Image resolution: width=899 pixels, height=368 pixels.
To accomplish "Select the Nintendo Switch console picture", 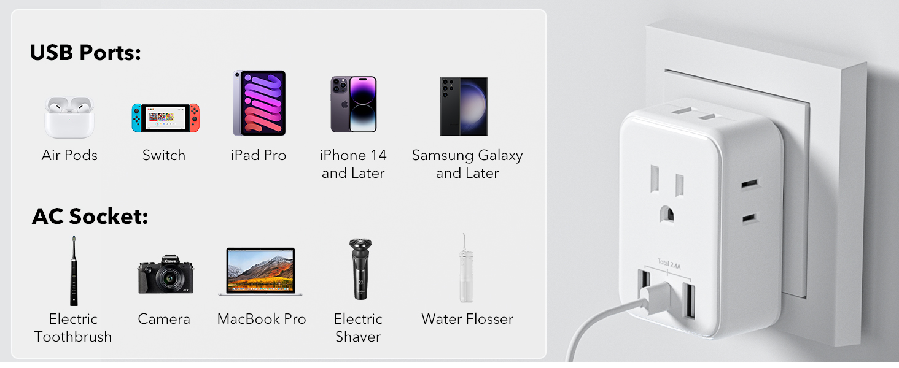I will pos(165,117).
